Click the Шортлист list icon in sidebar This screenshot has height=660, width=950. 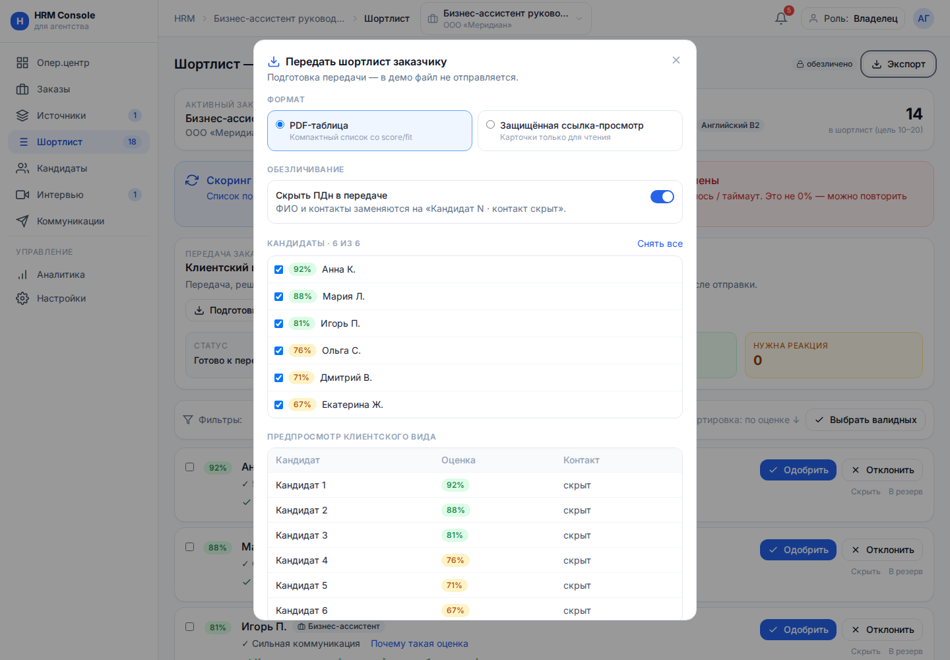[24, 142]
